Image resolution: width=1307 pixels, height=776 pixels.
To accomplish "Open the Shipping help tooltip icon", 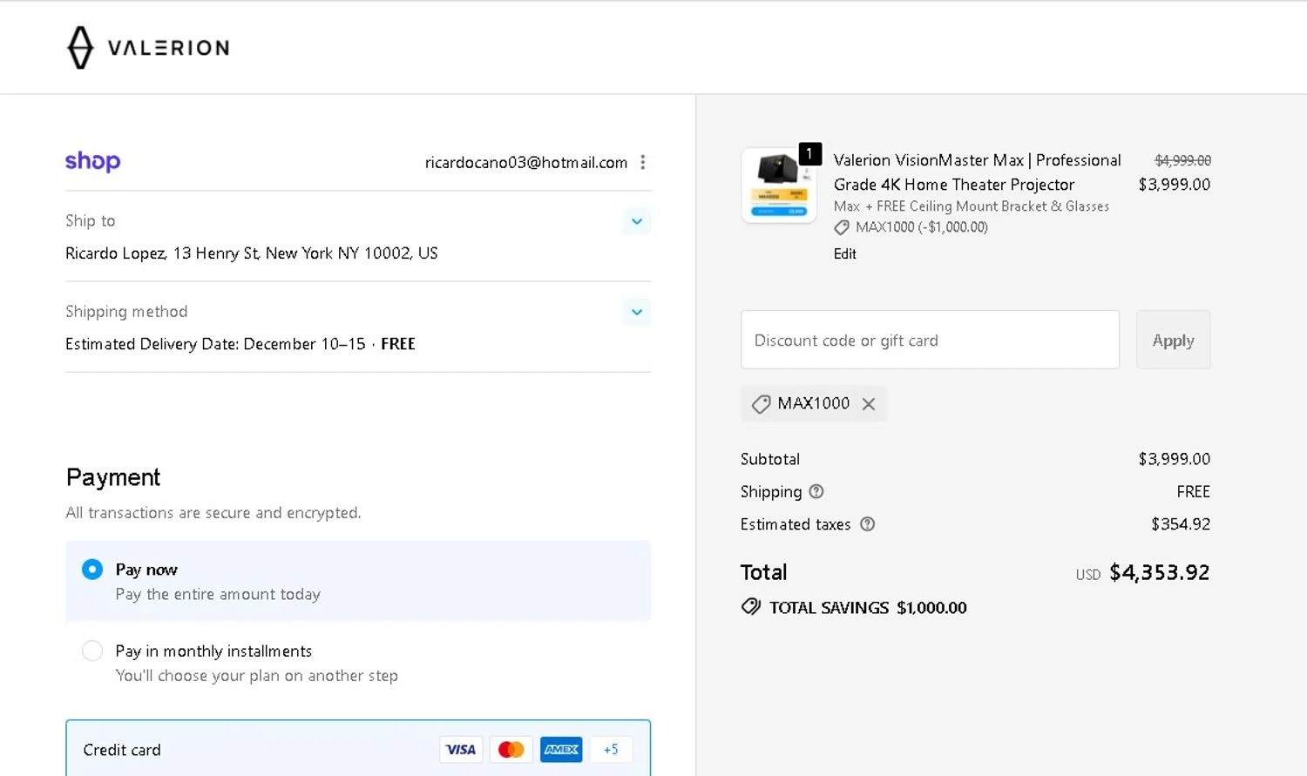I will 816,491.
